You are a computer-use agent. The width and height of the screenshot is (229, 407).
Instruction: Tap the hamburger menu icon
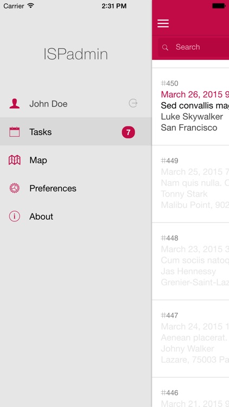pyautogui.click(x=163, y=23)
